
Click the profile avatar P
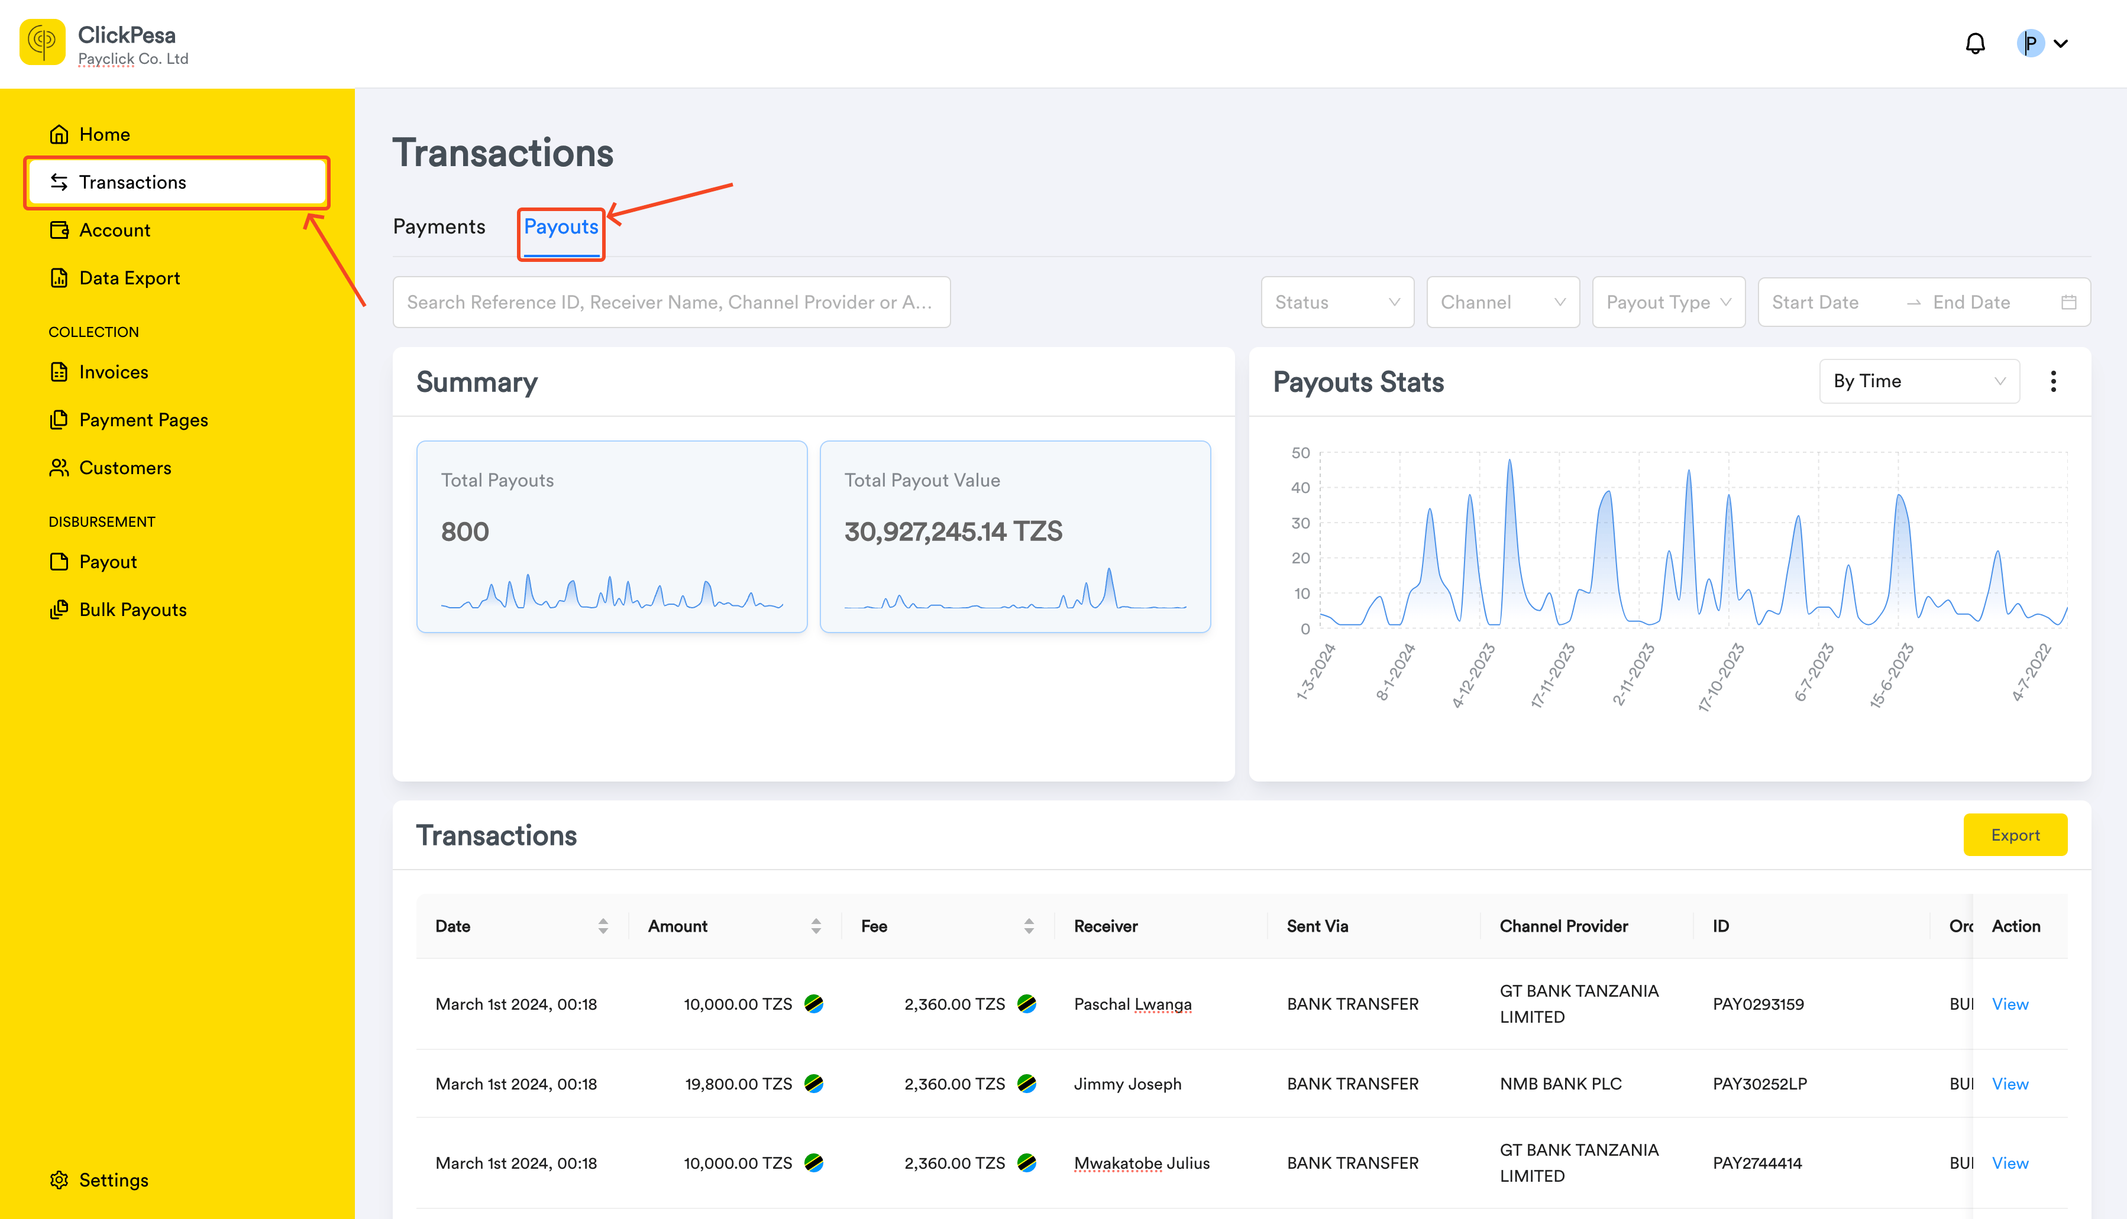pyautogui.click(x=2031, y=44)
